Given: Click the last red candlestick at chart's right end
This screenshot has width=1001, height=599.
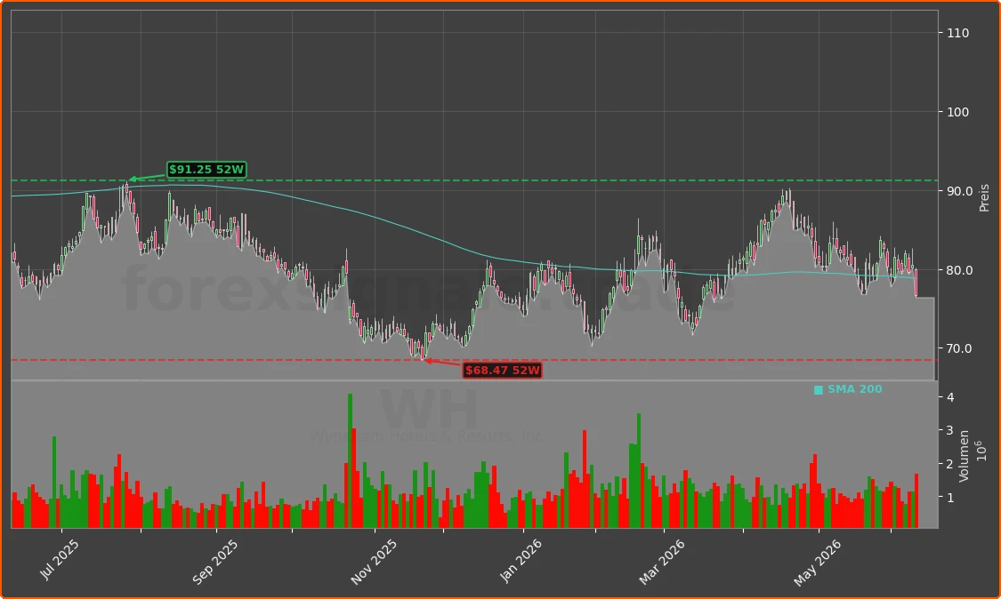Looking at the screenshot, I should (x=916, y=283).
